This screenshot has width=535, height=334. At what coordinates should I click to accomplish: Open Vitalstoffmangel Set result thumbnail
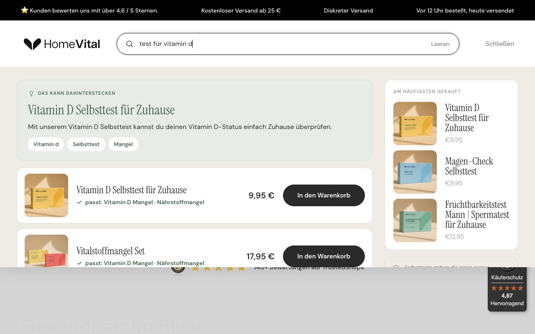pos(46,251)
